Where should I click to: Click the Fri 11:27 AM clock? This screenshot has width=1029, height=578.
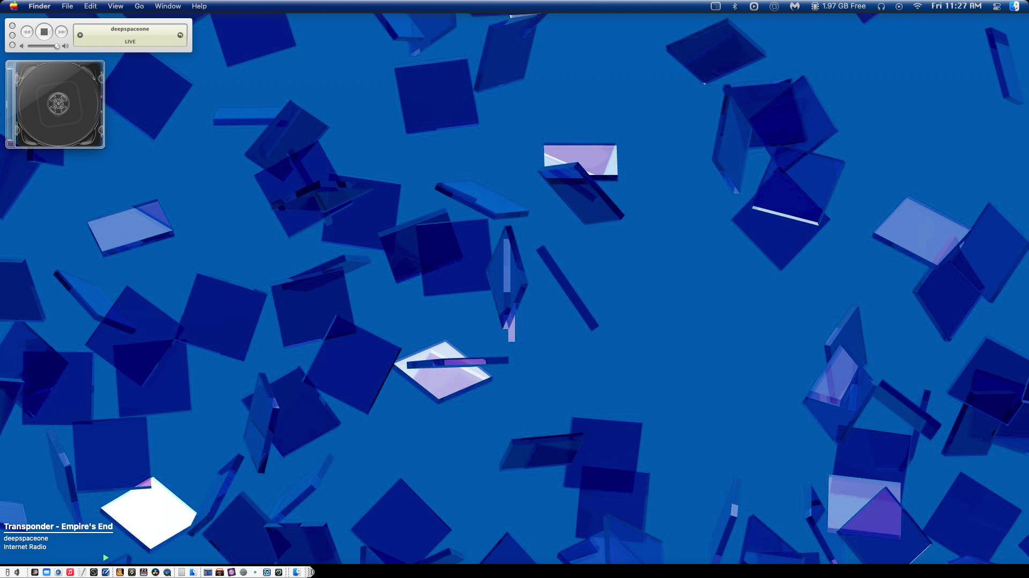point(957,6)
